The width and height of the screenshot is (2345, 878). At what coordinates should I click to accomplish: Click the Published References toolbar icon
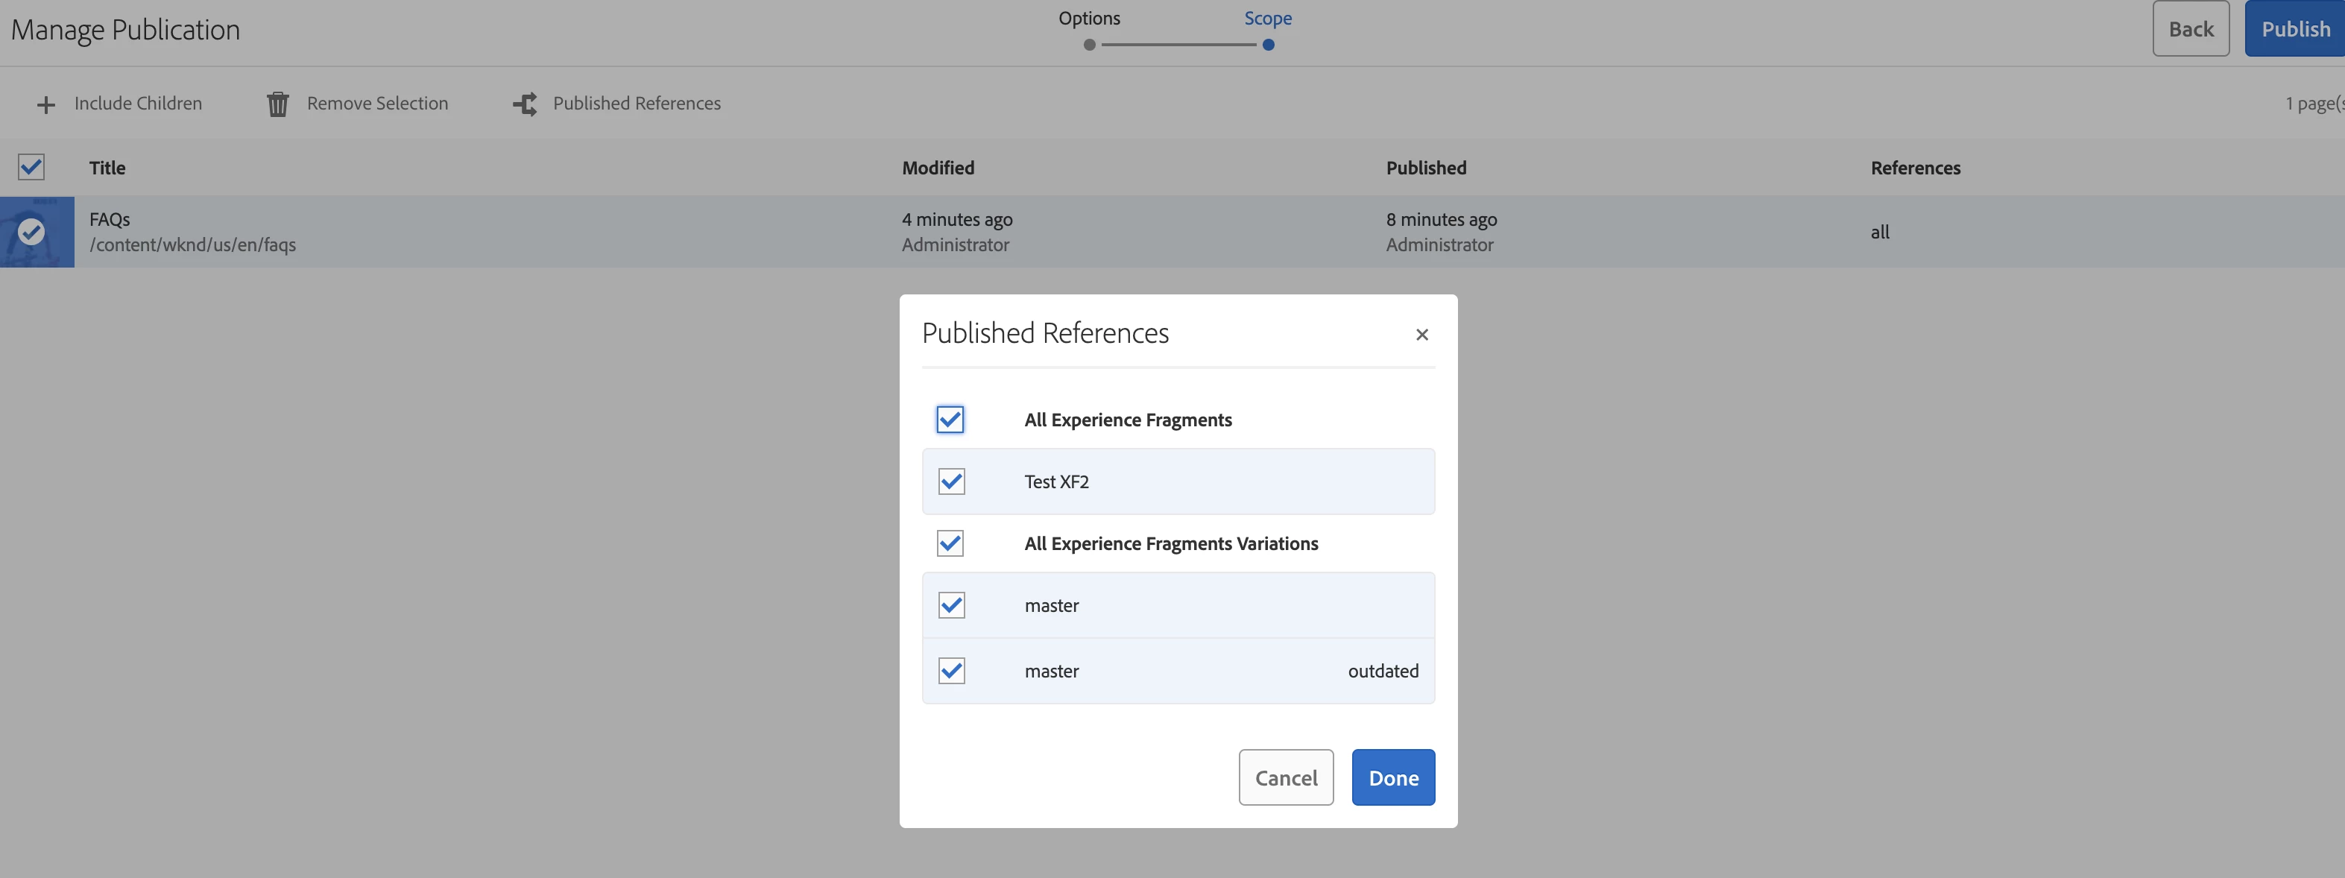(526, 104)
